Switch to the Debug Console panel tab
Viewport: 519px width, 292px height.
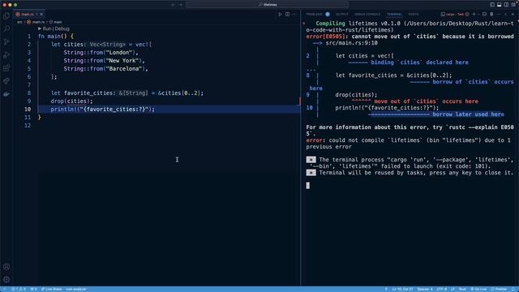pyautogui.click(x=367, y=15)
